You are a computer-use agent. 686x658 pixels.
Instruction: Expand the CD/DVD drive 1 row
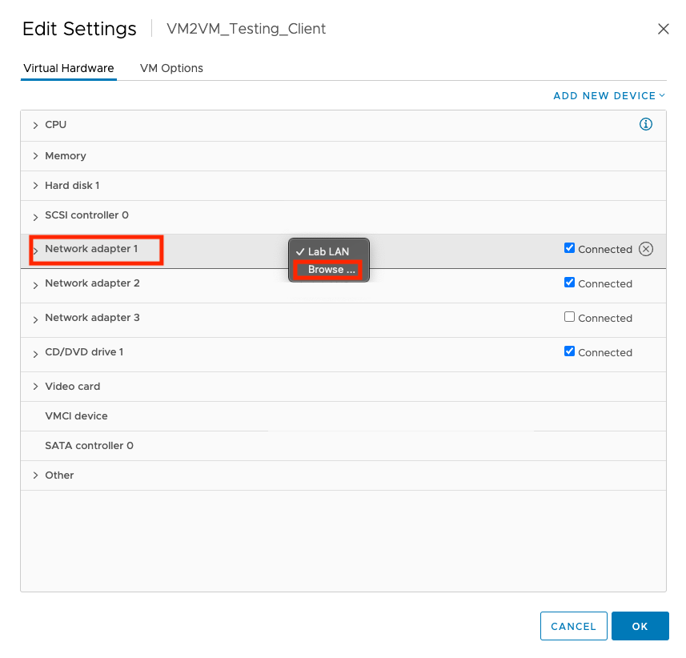click(x=35, y=352)
